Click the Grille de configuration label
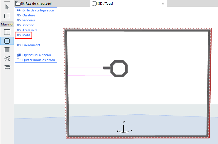 click(38, 10)
